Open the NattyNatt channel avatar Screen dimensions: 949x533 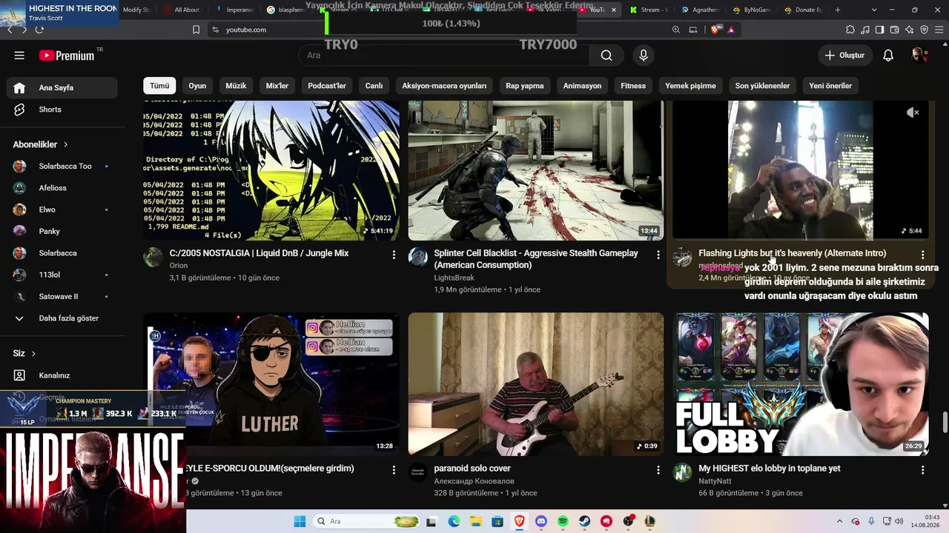point(682,472)
